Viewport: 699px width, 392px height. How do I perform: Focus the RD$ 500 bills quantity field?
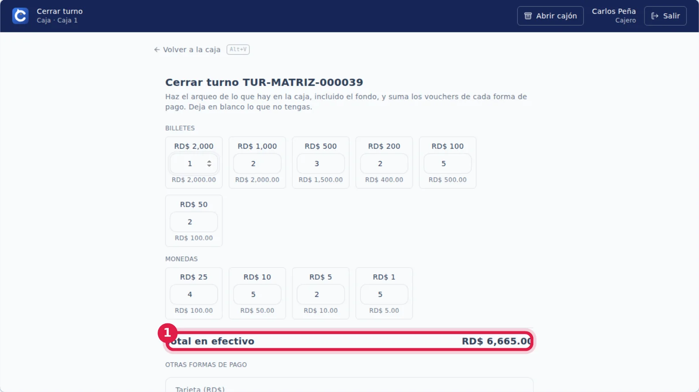[x=320, y=164]
